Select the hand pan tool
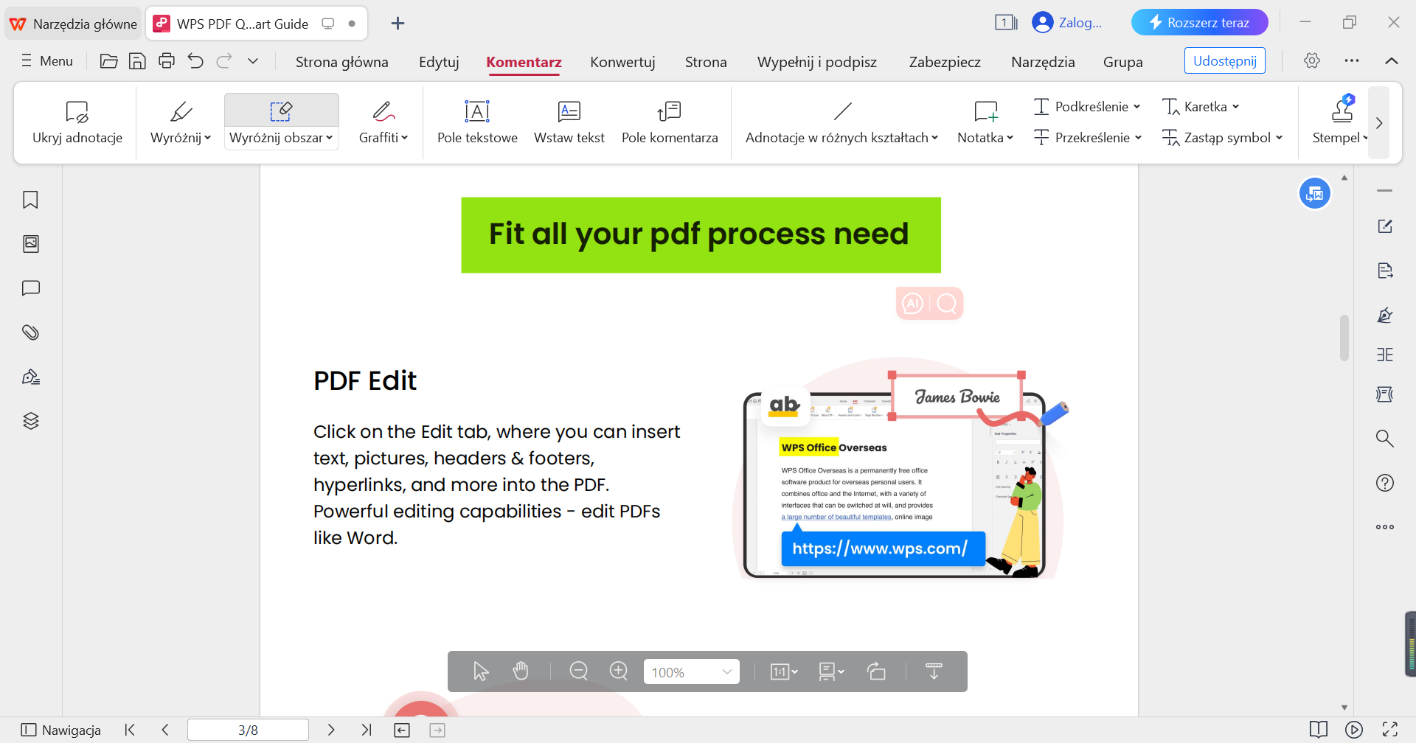1416x743 pixels. (x=521, y=672)
